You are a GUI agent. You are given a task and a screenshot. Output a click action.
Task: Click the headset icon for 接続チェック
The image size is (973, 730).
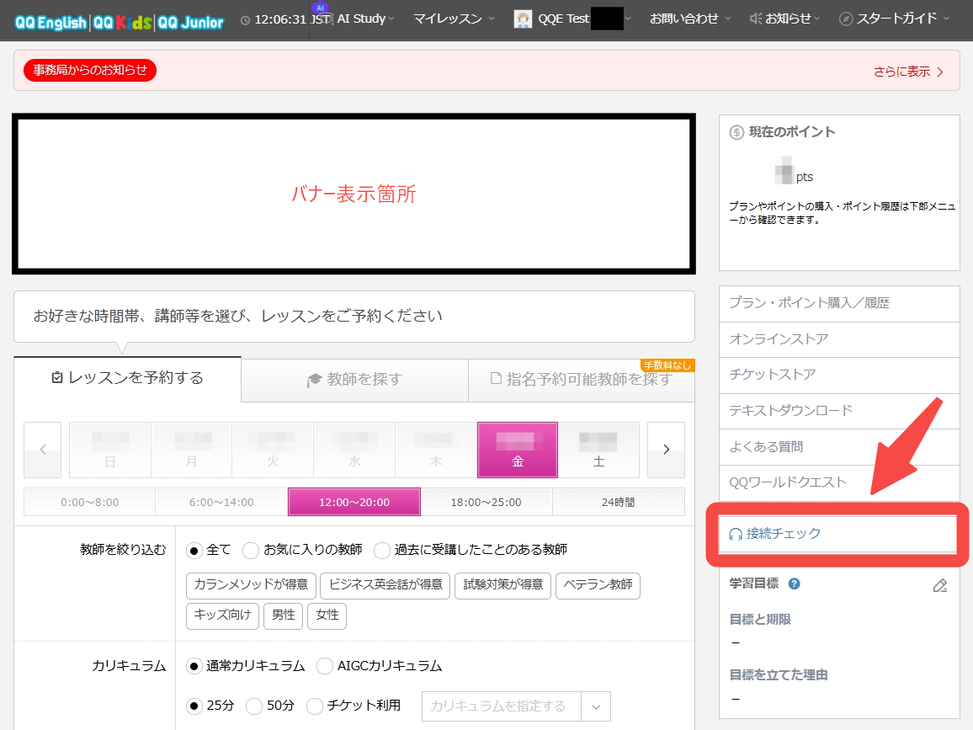point(736,534)
